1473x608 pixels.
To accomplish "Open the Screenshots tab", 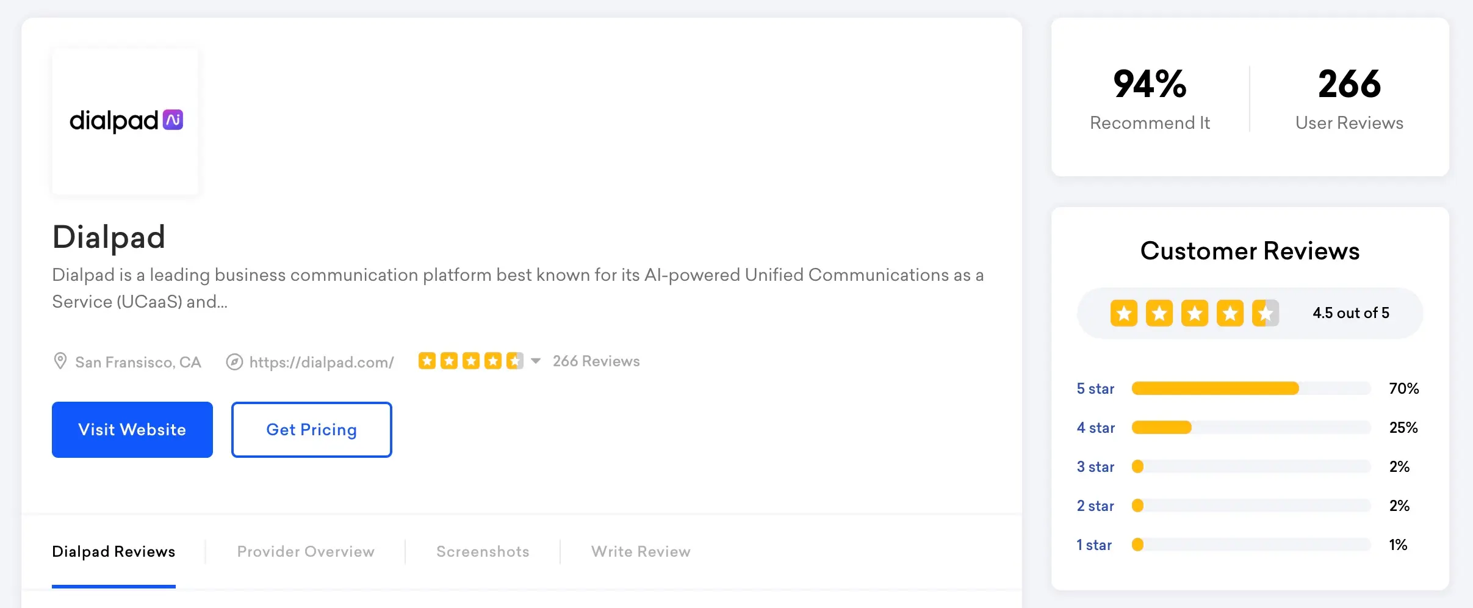I will tap(482, 551).
